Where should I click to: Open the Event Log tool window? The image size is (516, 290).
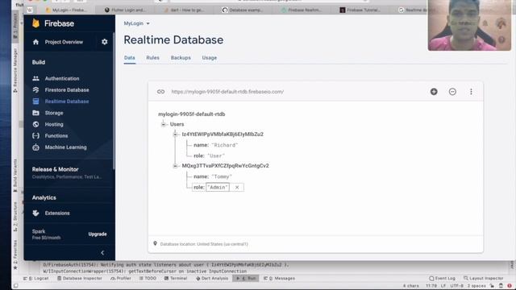[x=442, y=278]
